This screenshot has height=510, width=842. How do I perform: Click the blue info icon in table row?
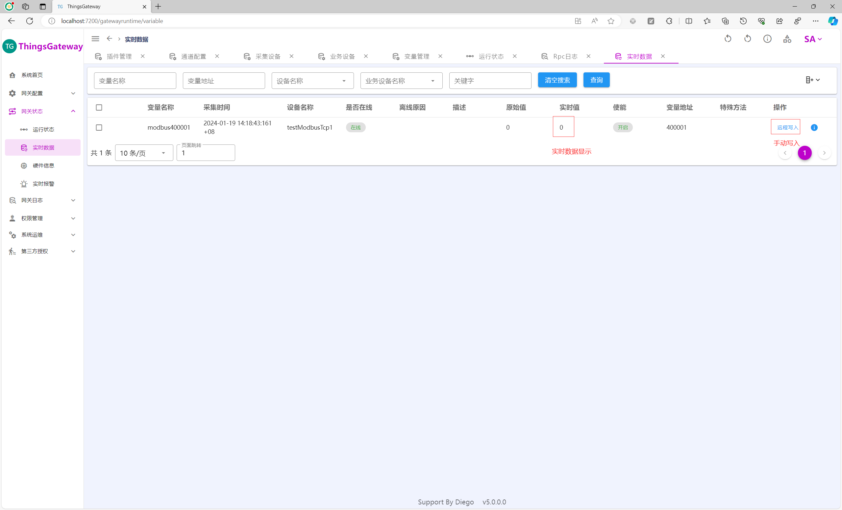click(814, 128)
